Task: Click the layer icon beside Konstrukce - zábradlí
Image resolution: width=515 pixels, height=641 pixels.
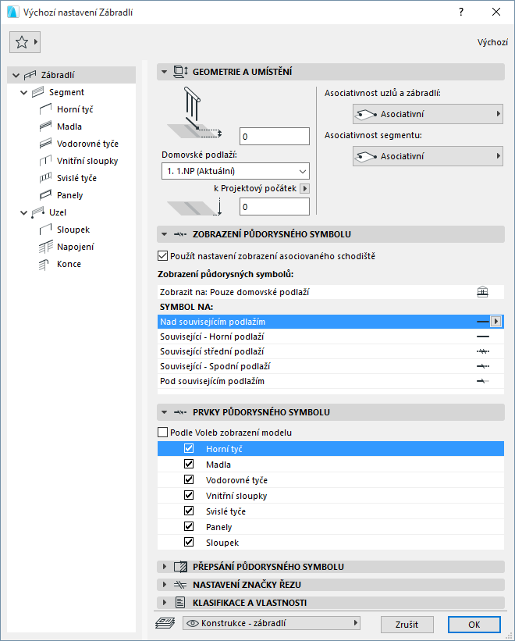Action: pyautogui.click(x=165, y=623)
